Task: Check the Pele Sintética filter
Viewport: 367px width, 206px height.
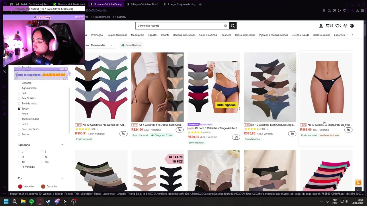Action: [x=19, y=98]
